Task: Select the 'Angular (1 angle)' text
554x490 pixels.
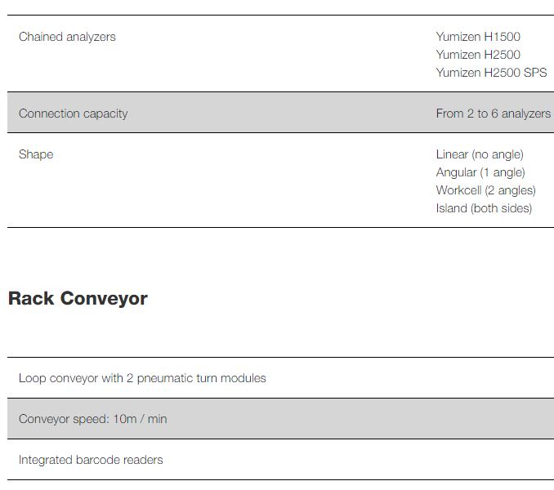Action: (x=480, y=172)
